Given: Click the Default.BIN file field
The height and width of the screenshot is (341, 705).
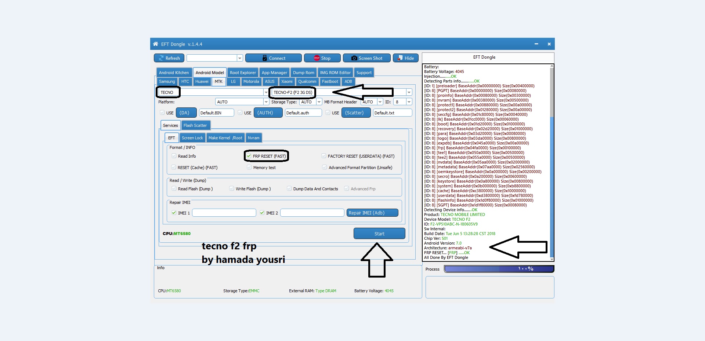Looking at the screenshot, I should 217,113.
